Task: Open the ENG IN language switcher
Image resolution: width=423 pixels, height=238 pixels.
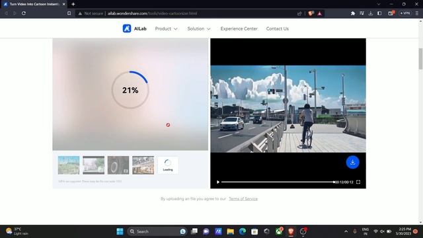Action: click(365, 231)
